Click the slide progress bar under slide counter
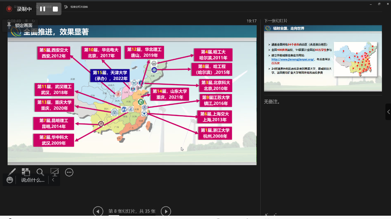 click(132, 216)
